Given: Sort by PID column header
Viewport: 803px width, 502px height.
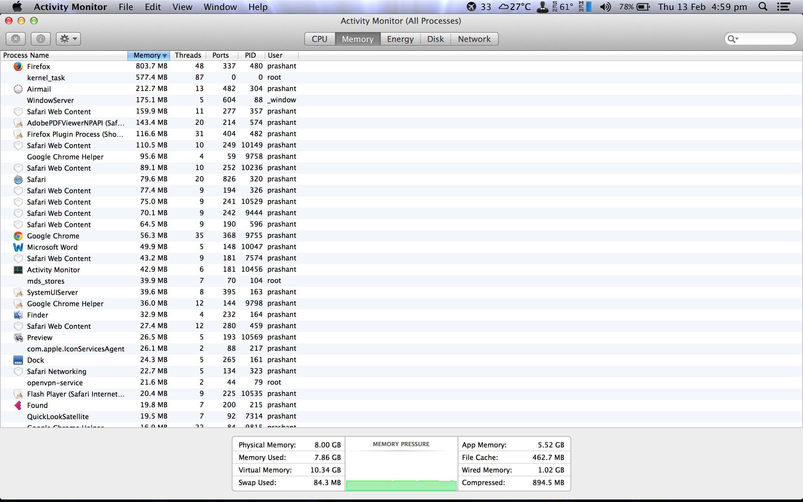Looking at the screenshot, I should click(251, 55).
